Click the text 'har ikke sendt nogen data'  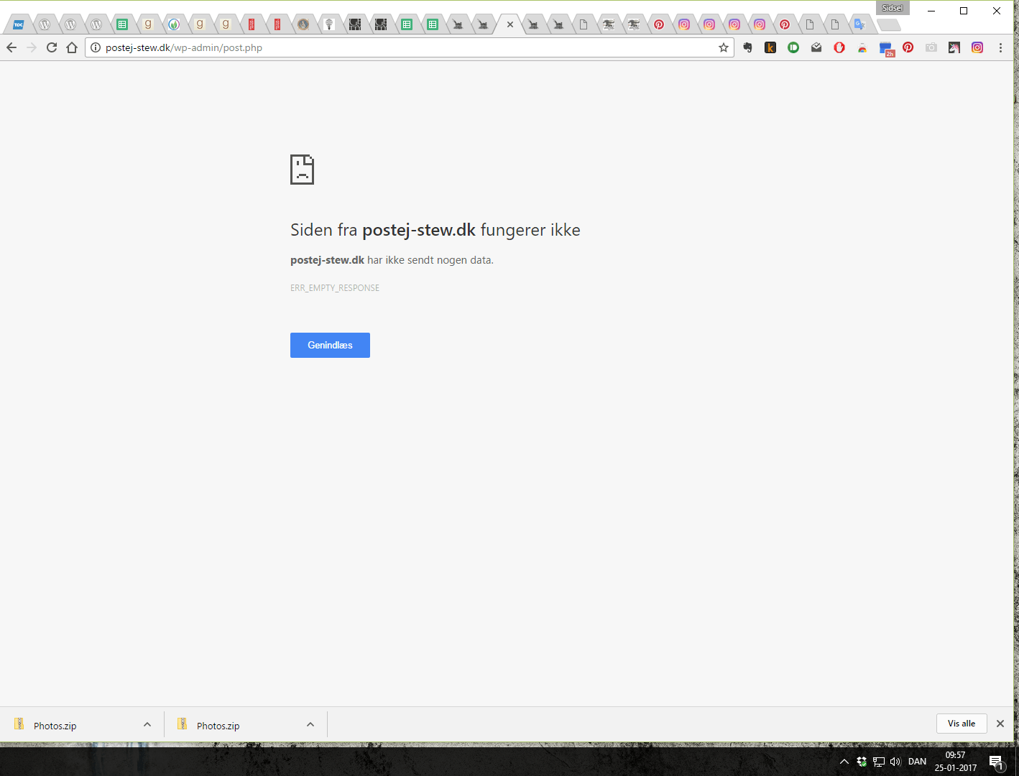pyautogui.click(x=430, y=260)
